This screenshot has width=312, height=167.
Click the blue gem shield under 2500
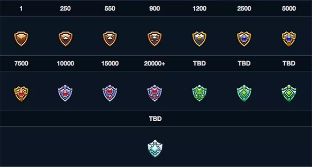pyautogui.click(x=244, y=39)
